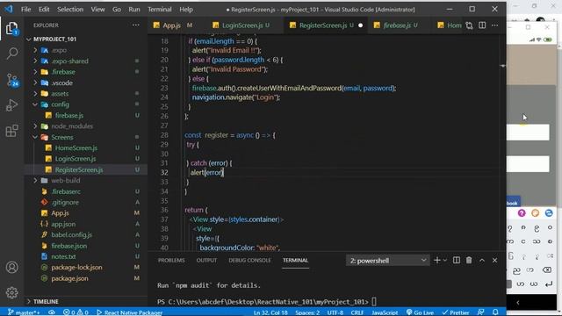Open the Help menu
562x316 pixels.
186,10
